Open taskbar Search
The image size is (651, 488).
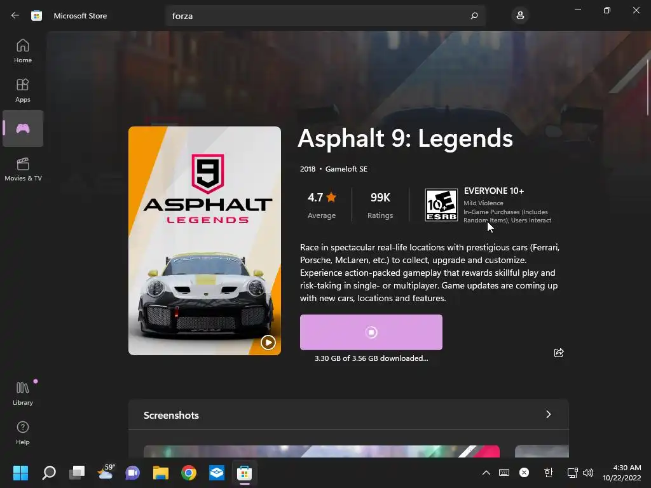pyautogui.click(x=49, y=473)
